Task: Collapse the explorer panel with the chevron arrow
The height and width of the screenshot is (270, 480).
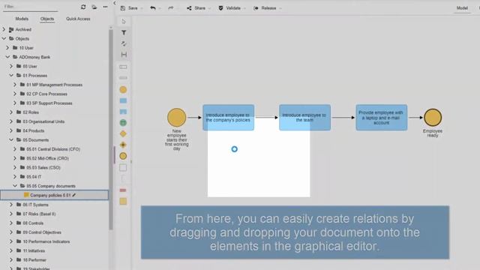Action: [115, 3]
